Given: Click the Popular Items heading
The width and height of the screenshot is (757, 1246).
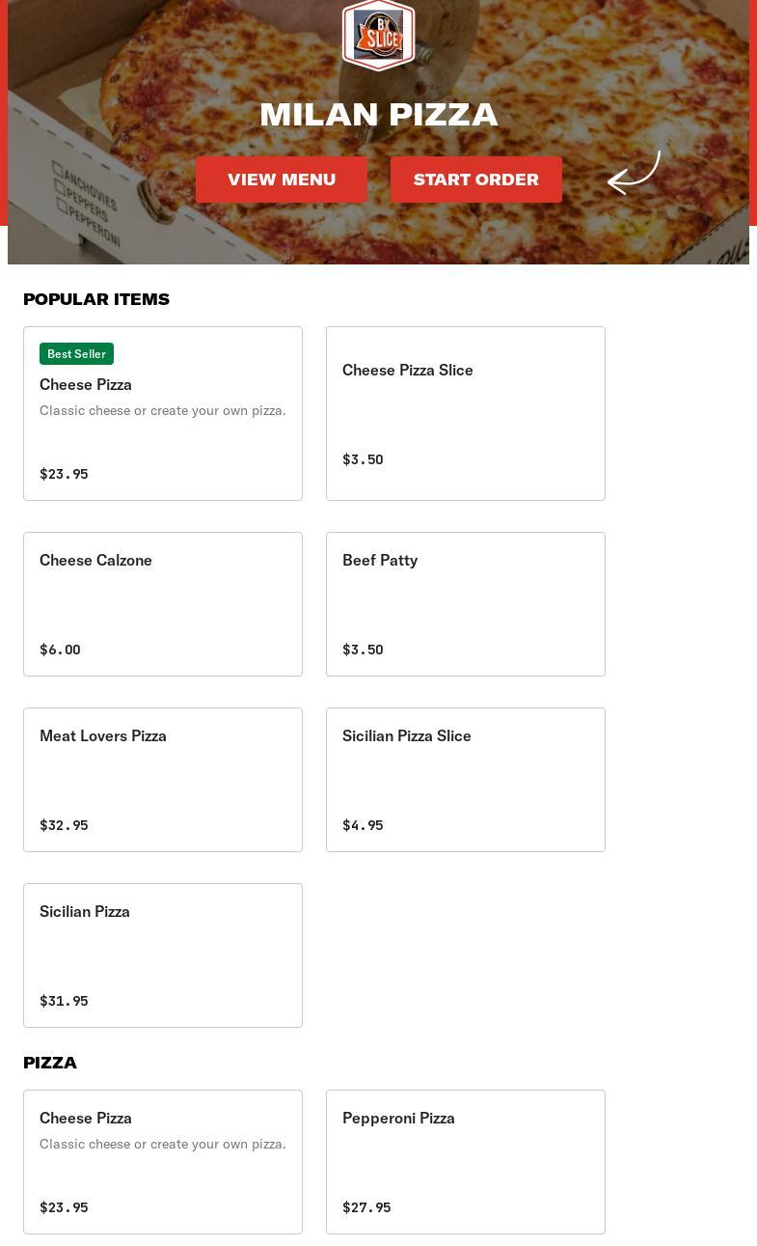Looking at the screenshot, I should (x=96, y=299).
